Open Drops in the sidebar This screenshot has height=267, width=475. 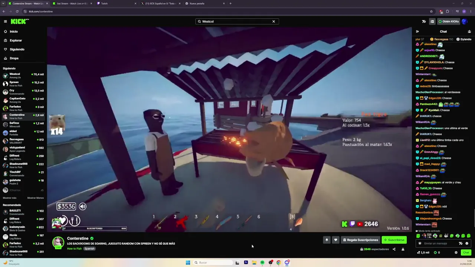click(x=23, y=58)
